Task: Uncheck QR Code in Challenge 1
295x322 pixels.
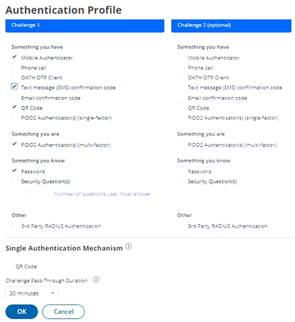Action: [x=14, y=107]
